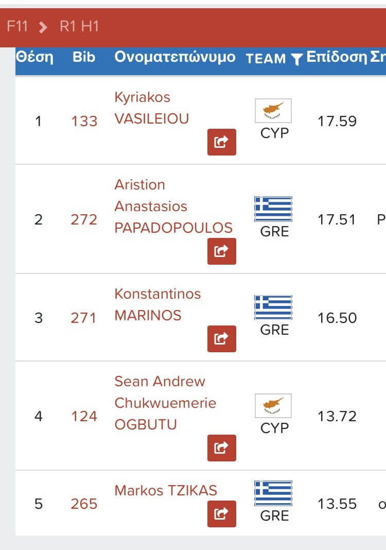Open Konstantinos MARINOS athlete link

(157, 304)
